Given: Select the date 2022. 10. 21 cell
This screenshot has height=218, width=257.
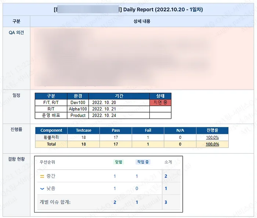Looking at the screenshot, I should point(119,109).
